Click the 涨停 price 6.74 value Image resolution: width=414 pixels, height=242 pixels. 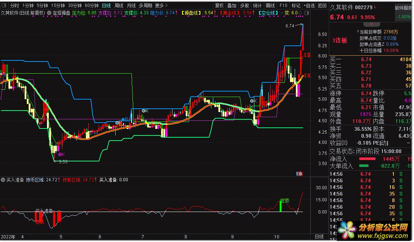pyautogui.click(x=366, y=93)
